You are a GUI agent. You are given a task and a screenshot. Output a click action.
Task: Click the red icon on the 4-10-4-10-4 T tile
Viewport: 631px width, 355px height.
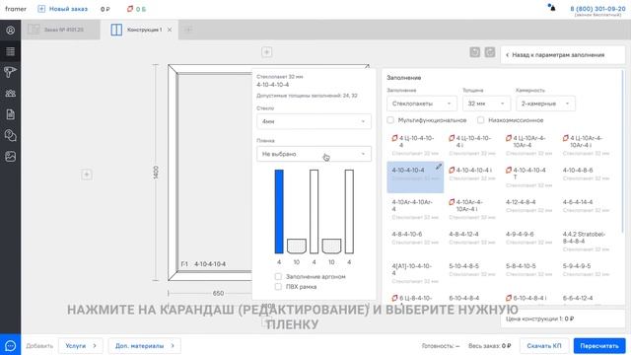(509, 171)
